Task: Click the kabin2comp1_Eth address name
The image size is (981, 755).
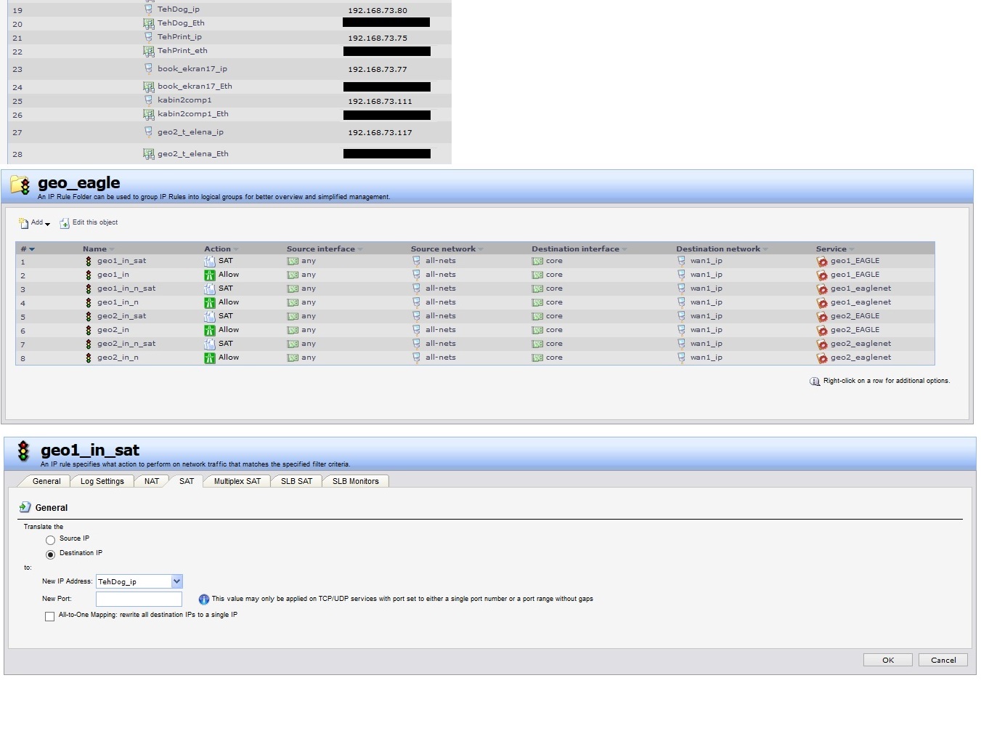Action: (193, 114)
